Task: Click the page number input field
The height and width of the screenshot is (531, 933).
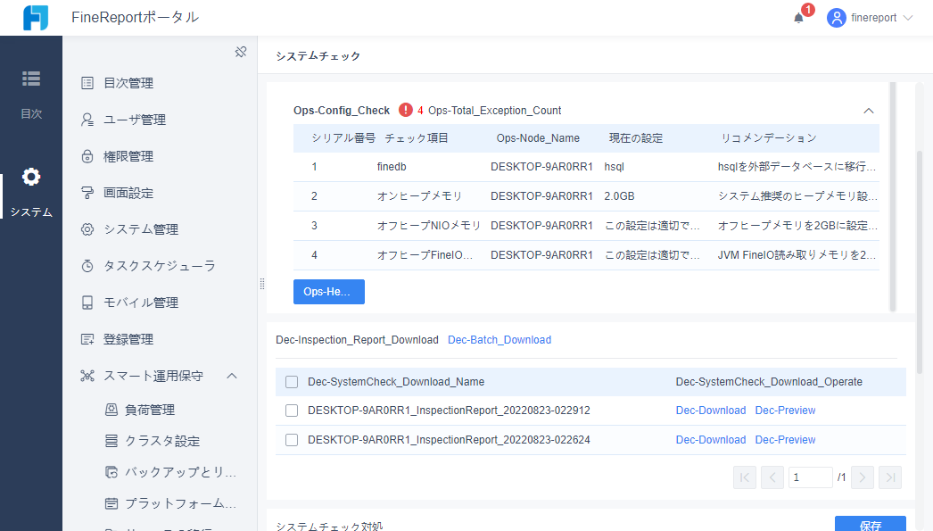Action: [811, 477]
